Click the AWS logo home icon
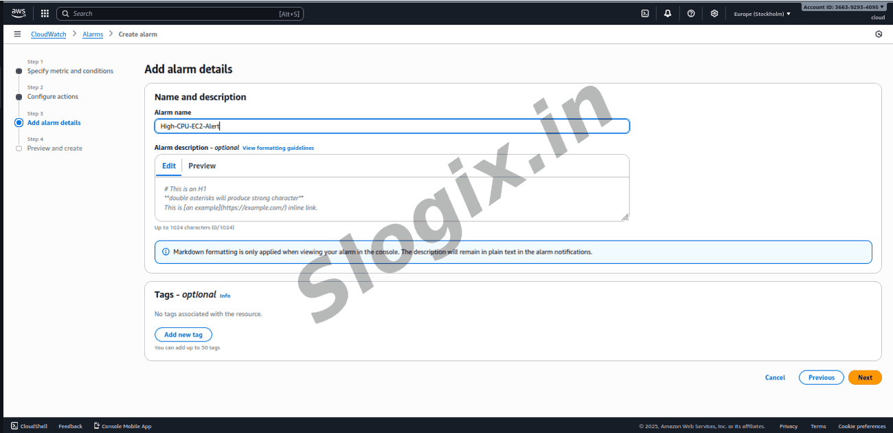This screenshot has height=433, width=893. click(19, 13)
